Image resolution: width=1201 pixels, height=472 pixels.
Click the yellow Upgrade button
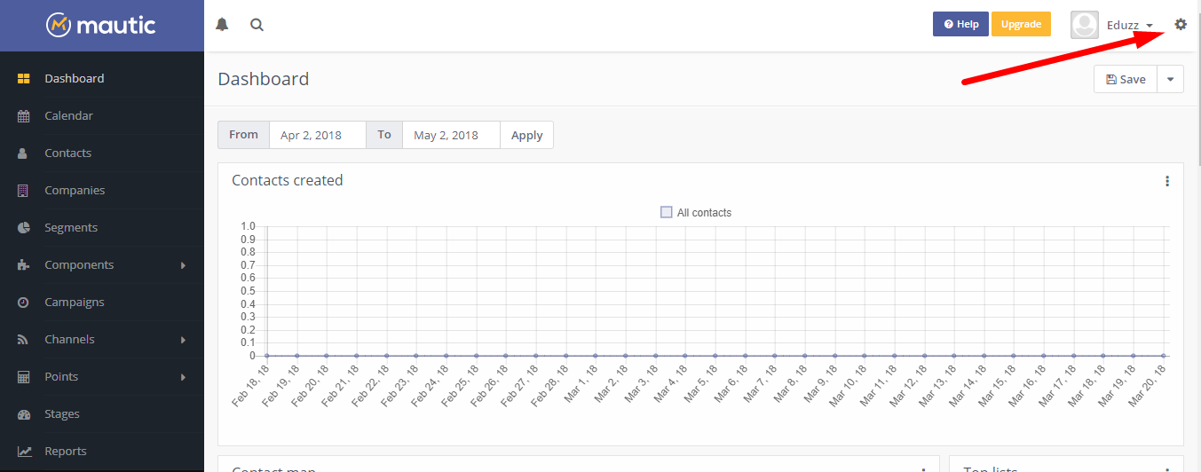click(x=1021, y=24)
